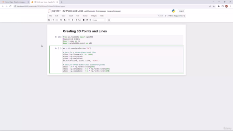Restart kernel and rerun all cells

point(90,20)
